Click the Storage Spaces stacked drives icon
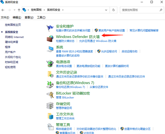Screen dimensions: 165x134 click(50, 105)
